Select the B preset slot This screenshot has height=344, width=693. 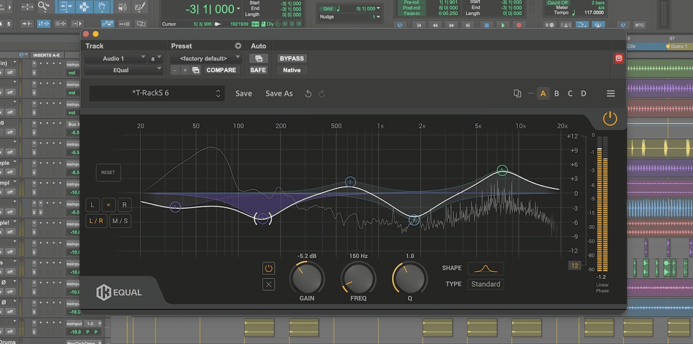pos(556,93)
